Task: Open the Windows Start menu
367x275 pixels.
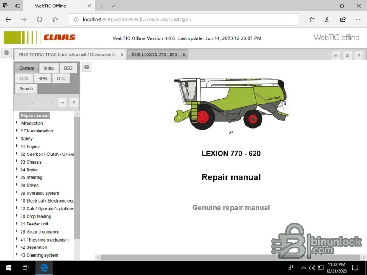Action: (x=8, y=268)
